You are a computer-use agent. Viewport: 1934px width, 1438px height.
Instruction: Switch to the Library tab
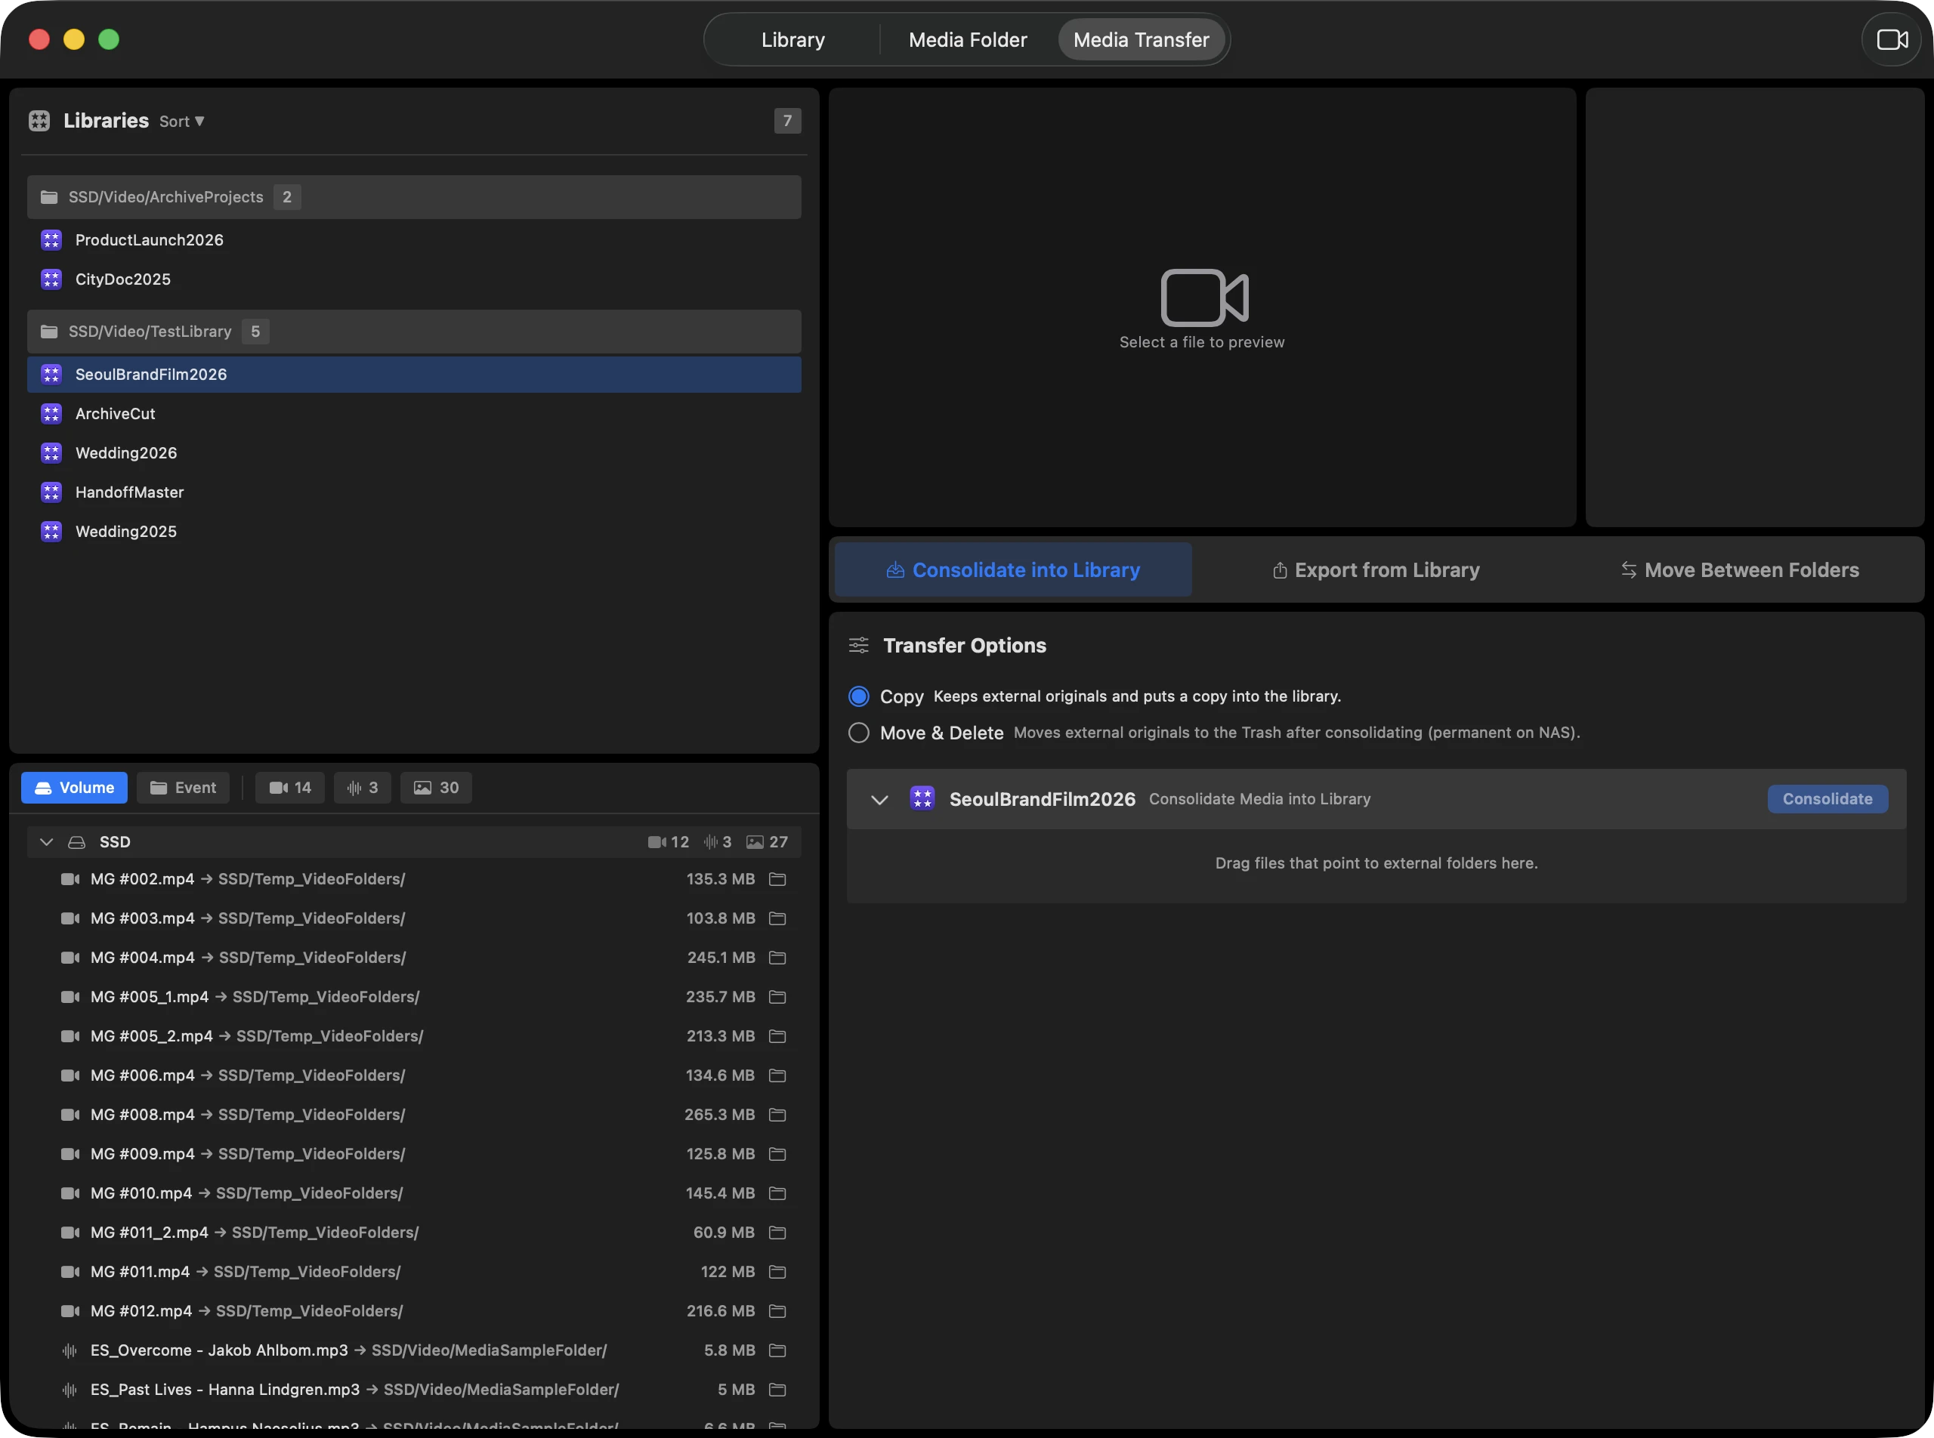[792, 40]
